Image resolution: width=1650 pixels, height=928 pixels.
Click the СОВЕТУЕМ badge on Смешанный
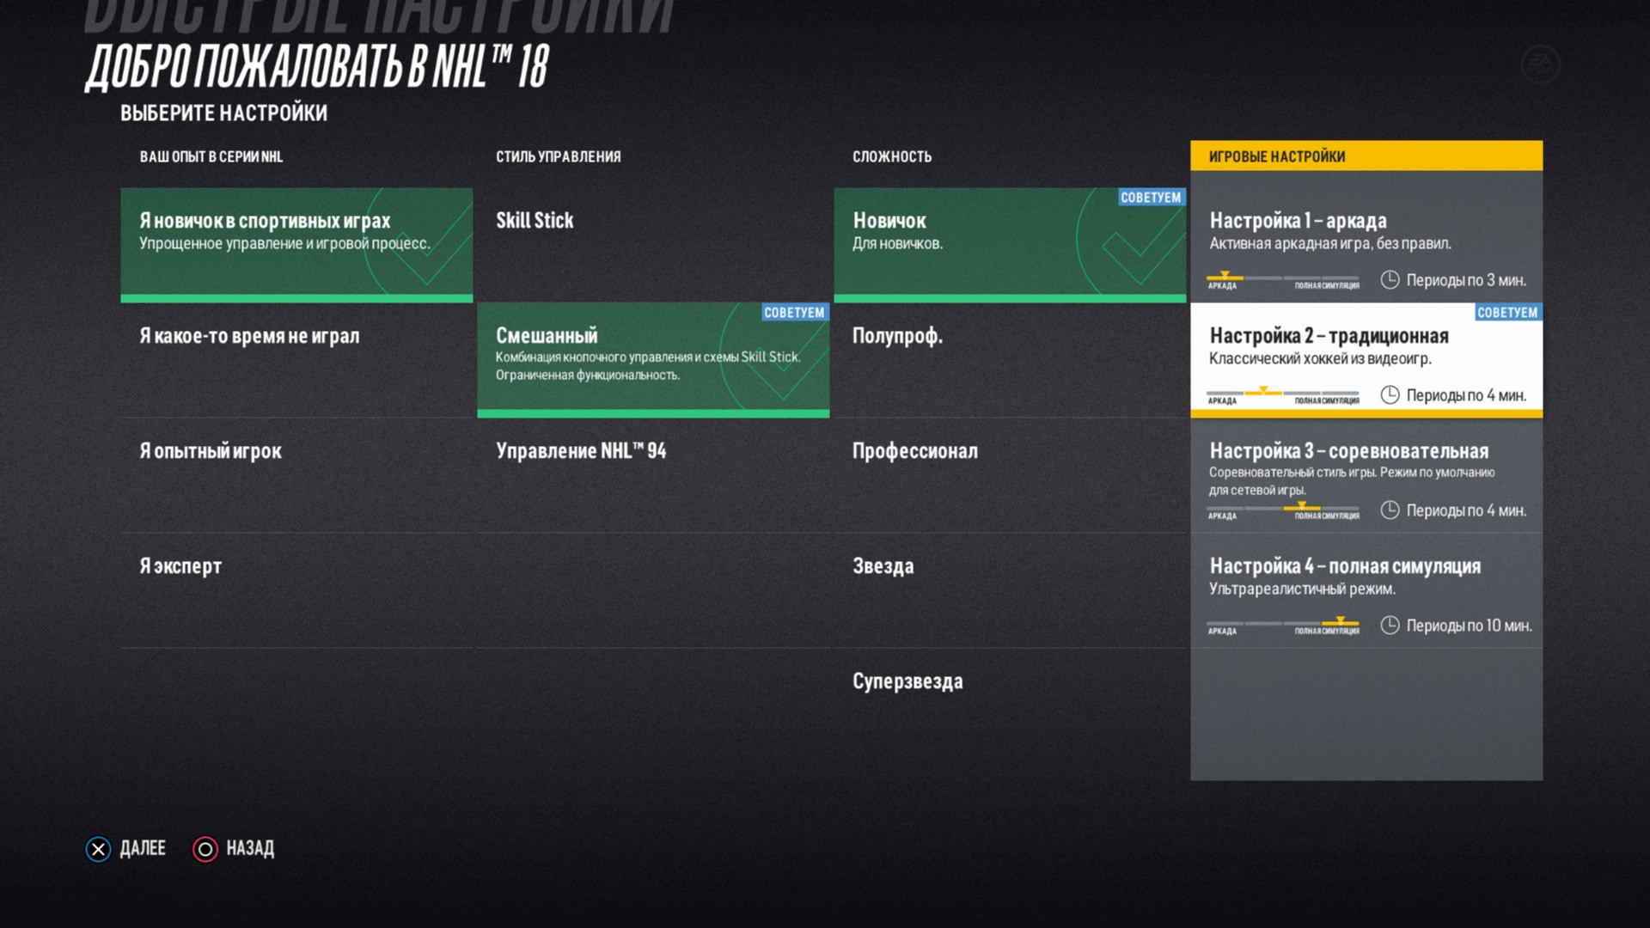pos(794,312)
